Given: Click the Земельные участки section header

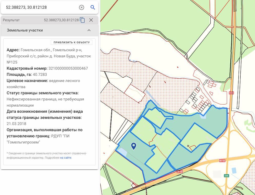Looking at the screenshot, I should [25, 30].
